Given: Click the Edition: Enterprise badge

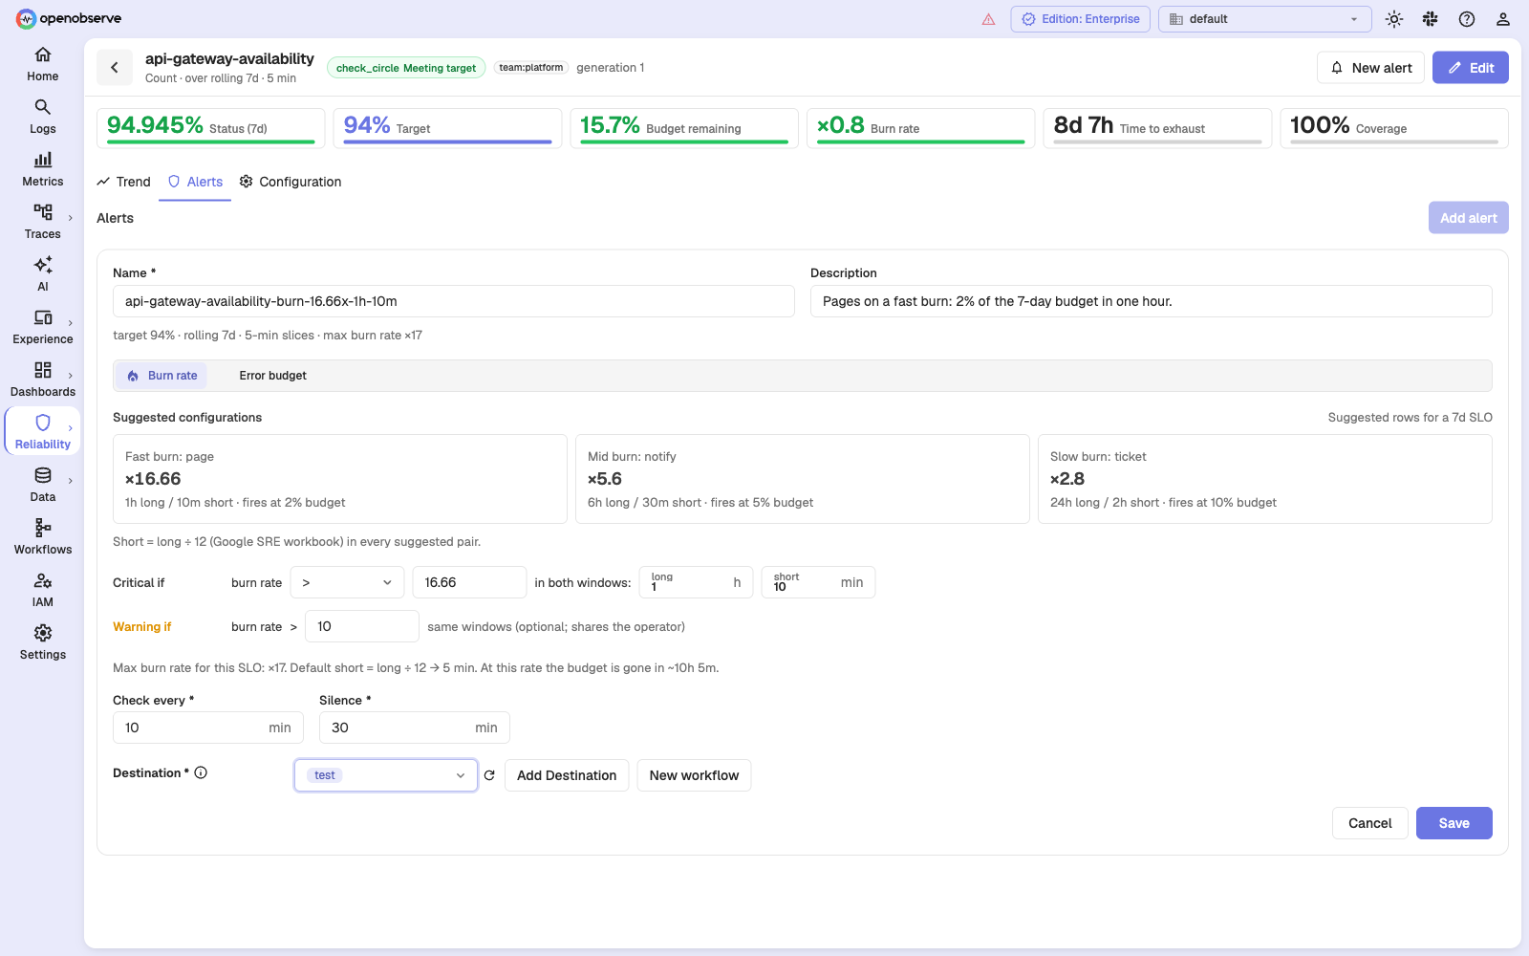Looking at the screenshot, I should [x=1081, y=19].
